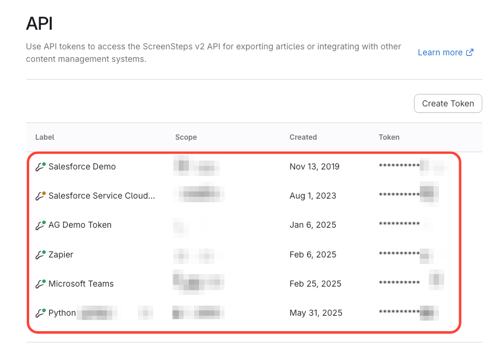
Task: Click the May 31, 2025 created date
Action: [316, 313]
